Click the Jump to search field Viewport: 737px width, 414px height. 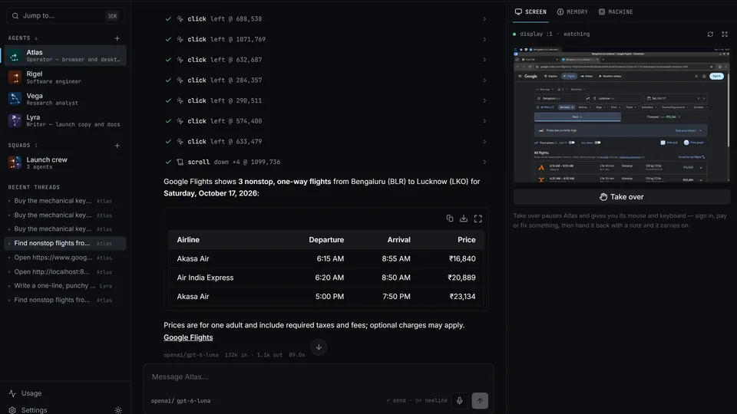(64, 15)
